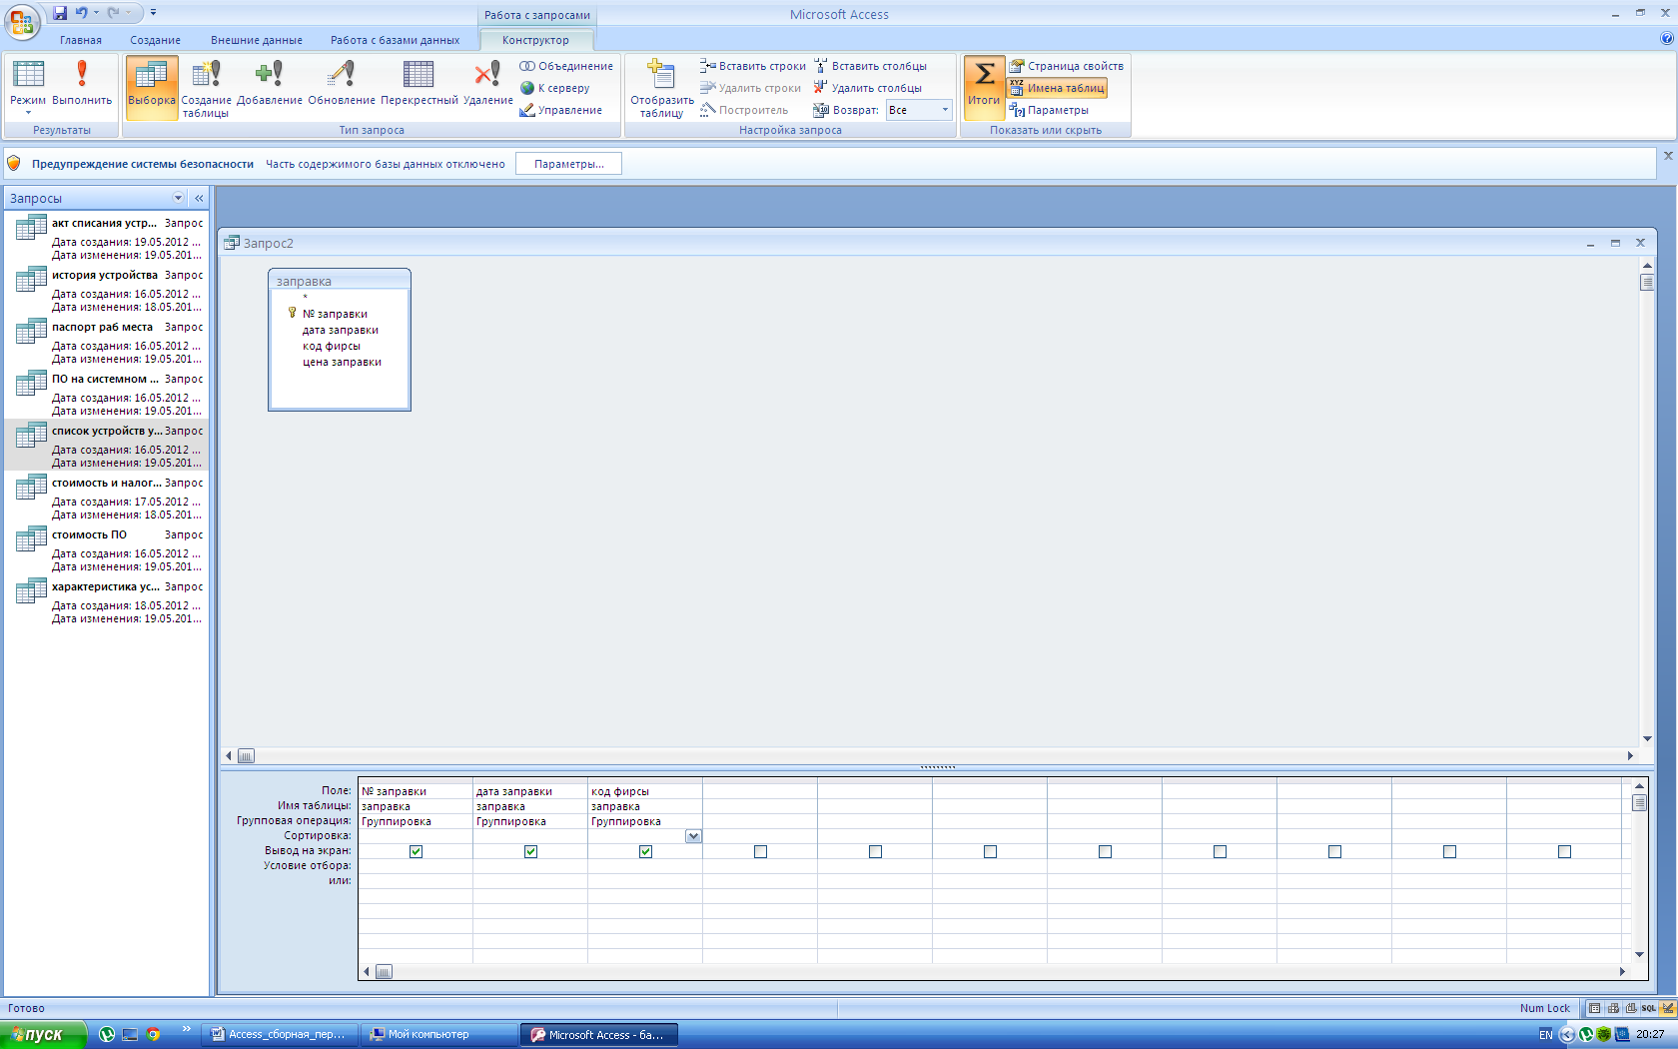Switch to design view in status bar
The height and width of the screenshot is (1049, 1678).
pyautogui.click(x=1667, y=1008)
